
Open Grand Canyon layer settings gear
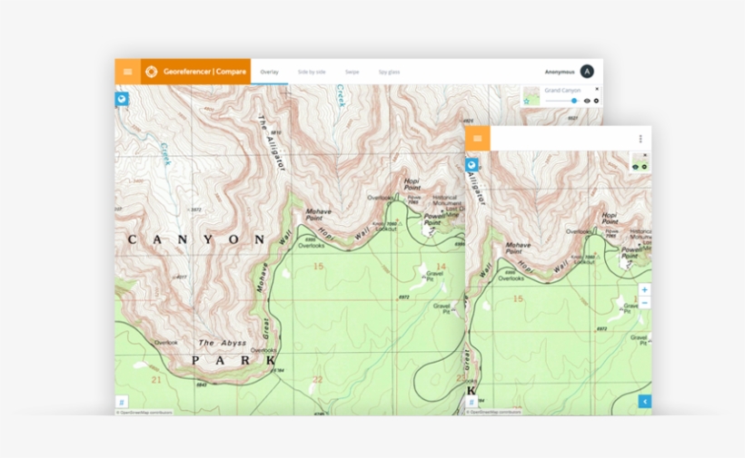pos(596,101)
